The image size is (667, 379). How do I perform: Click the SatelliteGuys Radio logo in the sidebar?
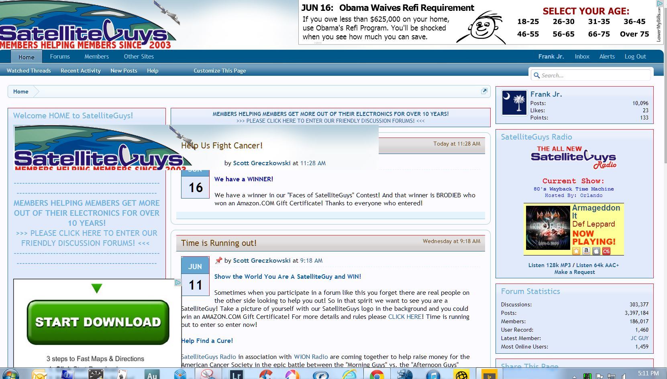click(x=573, y=157)
